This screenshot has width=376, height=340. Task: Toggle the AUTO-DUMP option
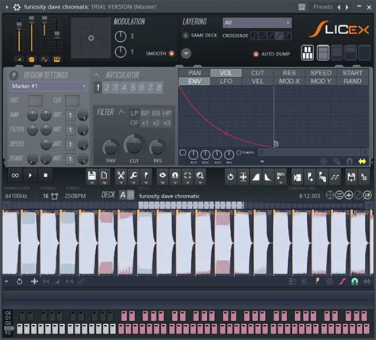click(255, 54)
